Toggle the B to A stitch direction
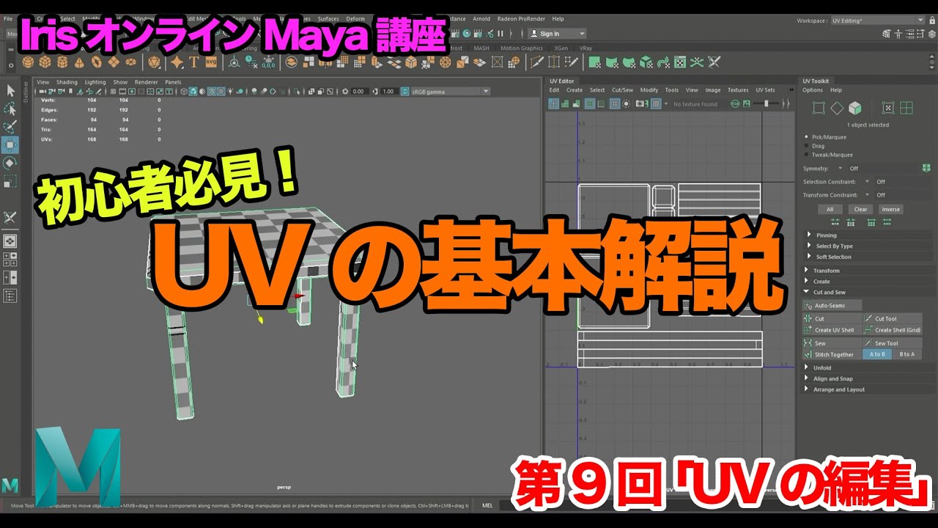The width and height of the screenshot is (938, 528). [x=907, y=354]
